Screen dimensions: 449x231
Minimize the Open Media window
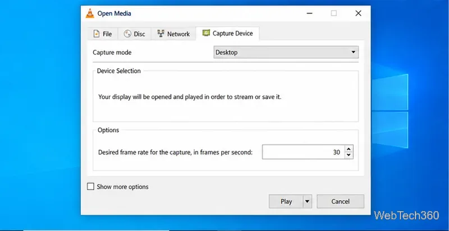310,13
